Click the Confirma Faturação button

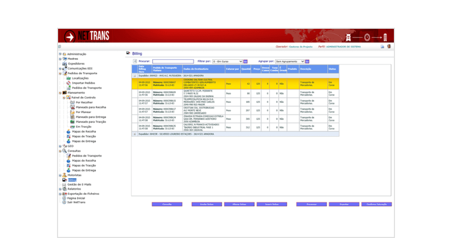coord(376,204)
